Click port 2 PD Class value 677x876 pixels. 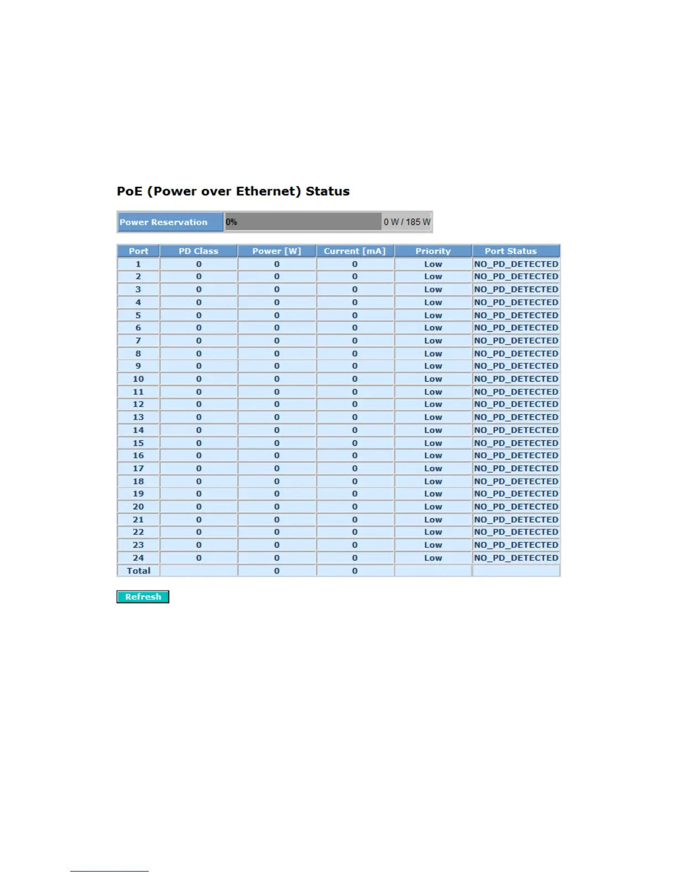(x=199, y=277)
